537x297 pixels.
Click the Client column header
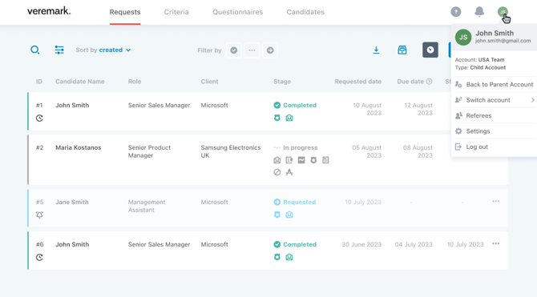click(x=210, y=82)
